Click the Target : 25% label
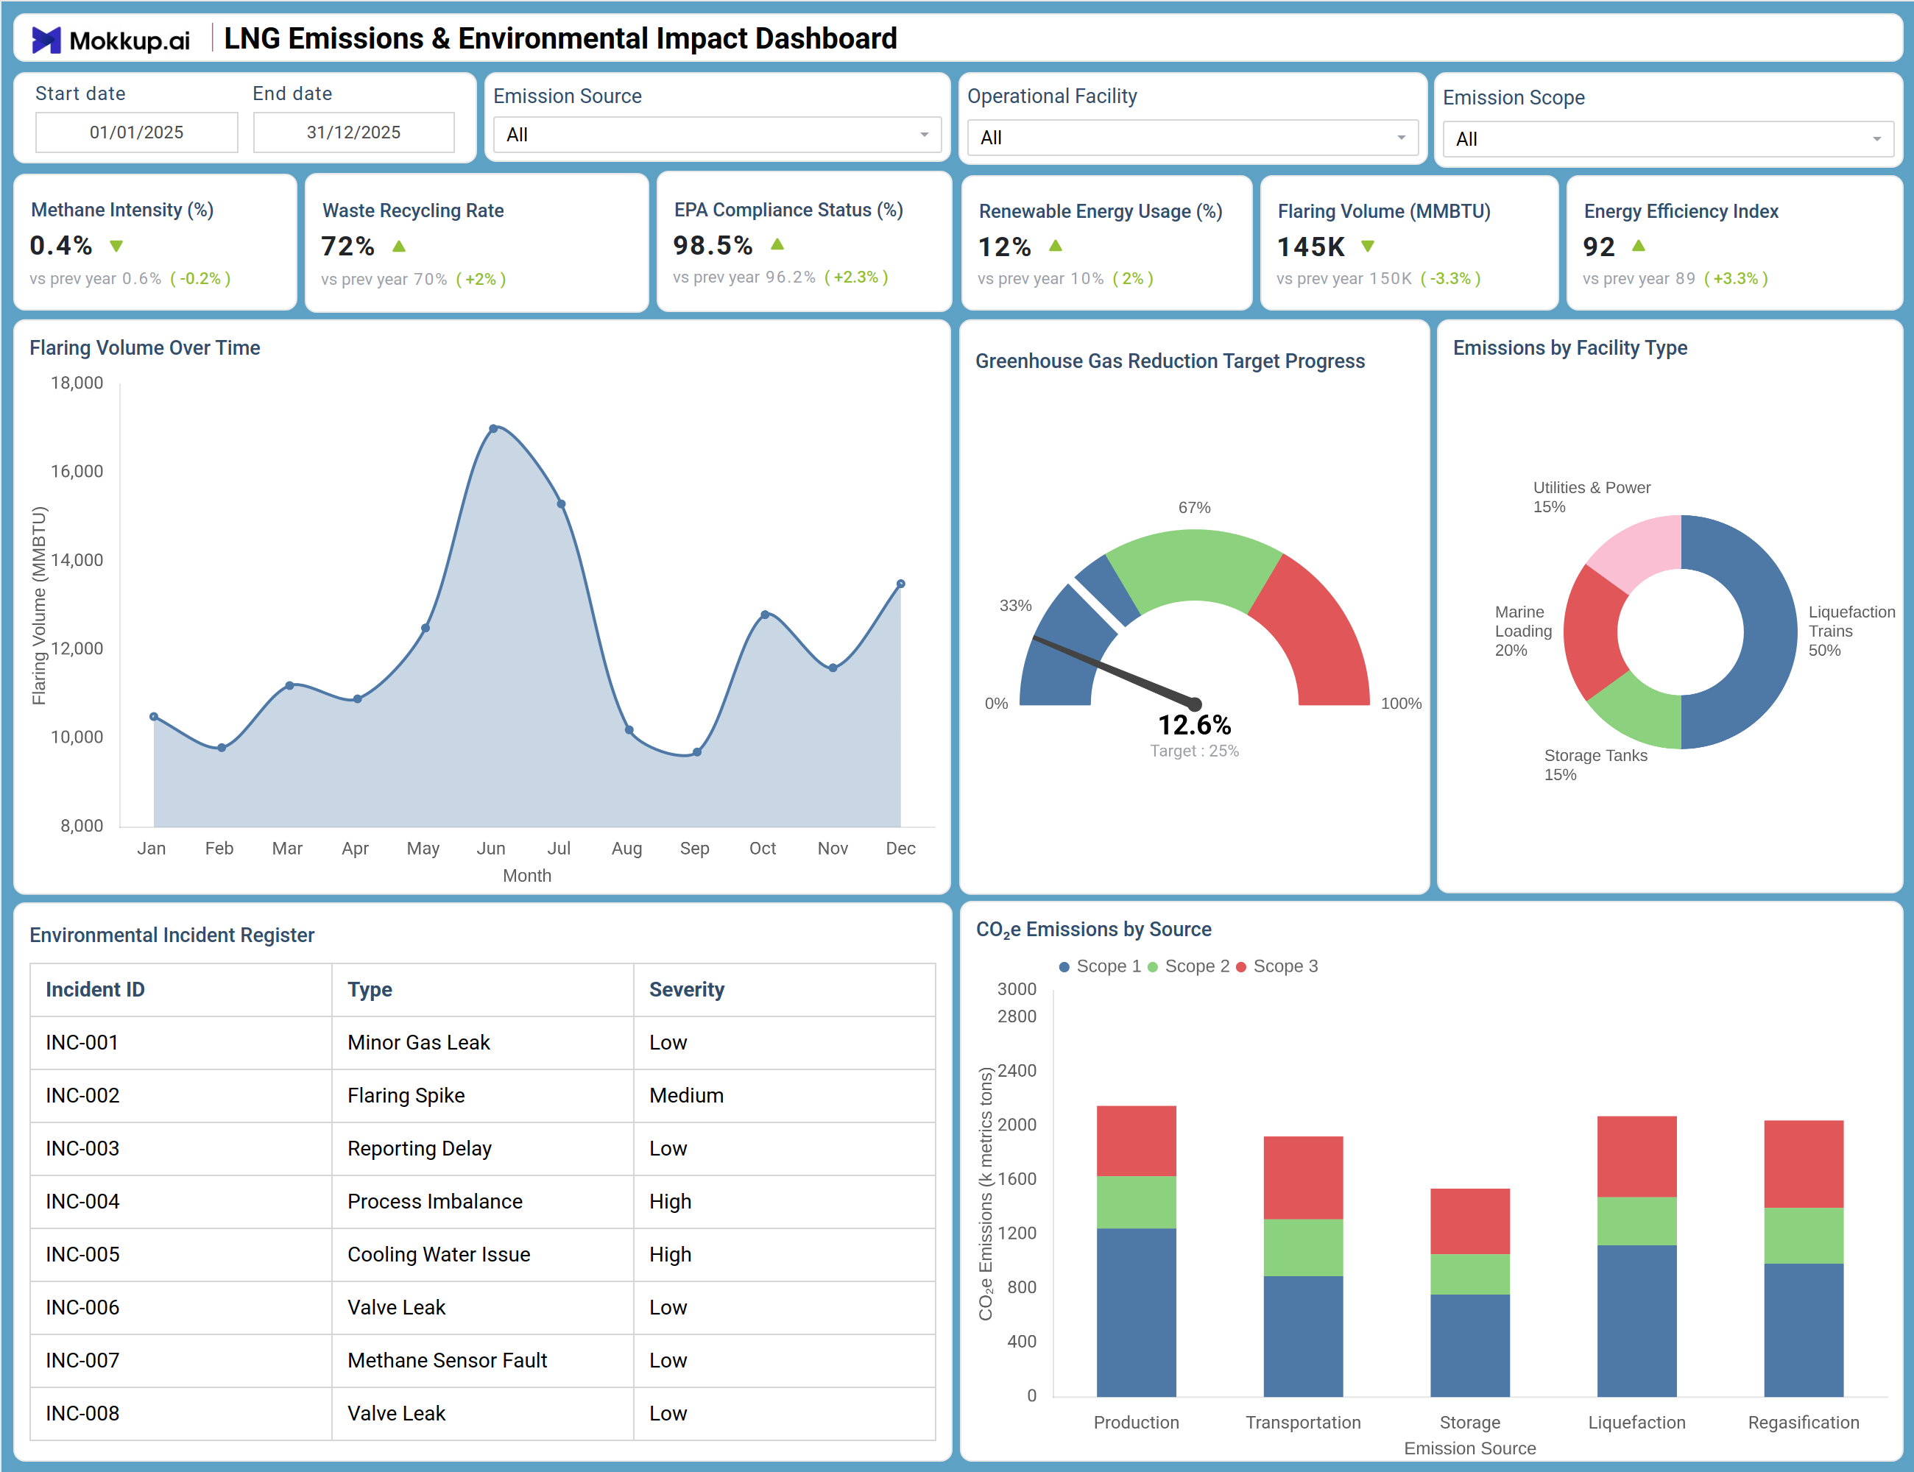 click(x=1195, y=751)
